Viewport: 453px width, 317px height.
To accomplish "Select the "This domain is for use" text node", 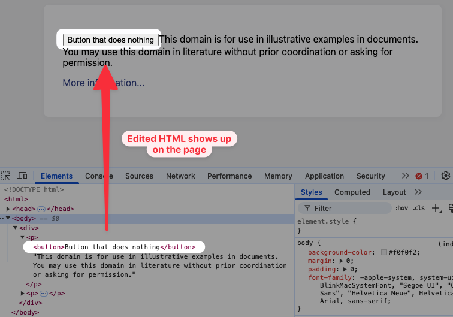I will tap(160, 265).
